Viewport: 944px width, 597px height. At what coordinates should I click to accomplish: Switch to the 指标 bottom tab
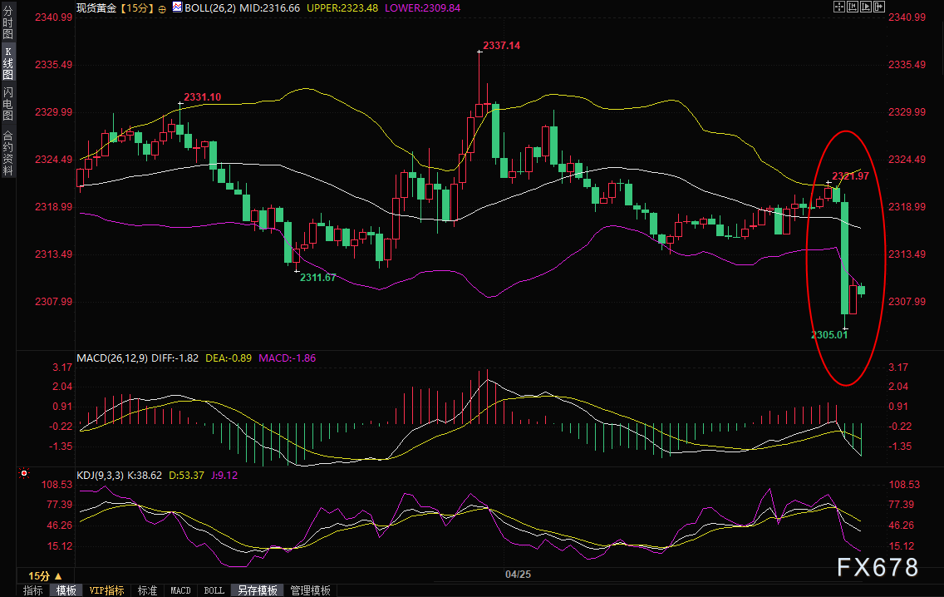[33, 590]
